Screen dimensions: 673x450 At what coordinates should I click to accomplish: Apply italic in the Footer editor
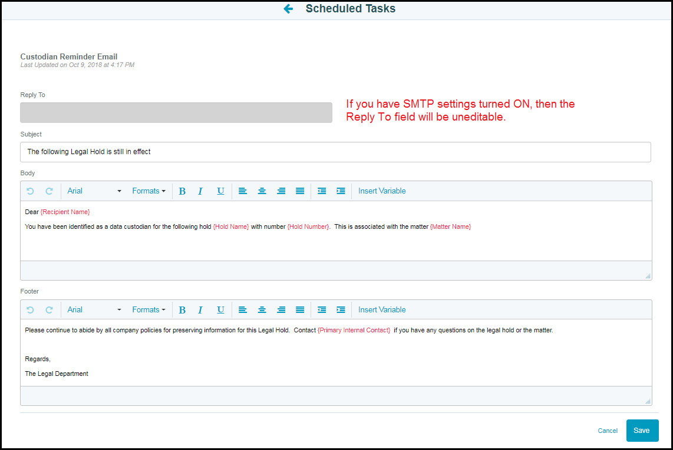click(200, 310)
